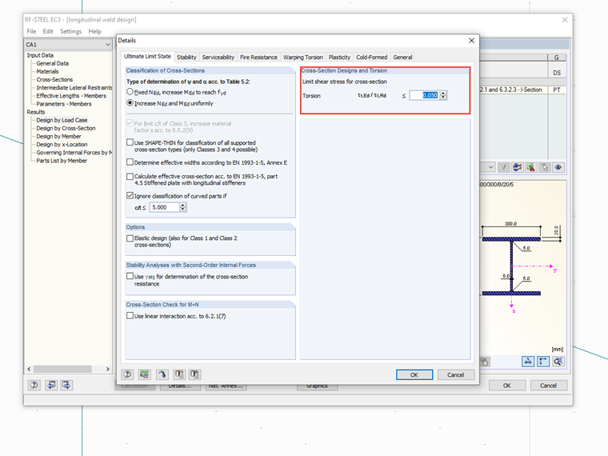Screen dimensions: 608x456
Task: Click the Graphics button
Action: pos(317,386)
